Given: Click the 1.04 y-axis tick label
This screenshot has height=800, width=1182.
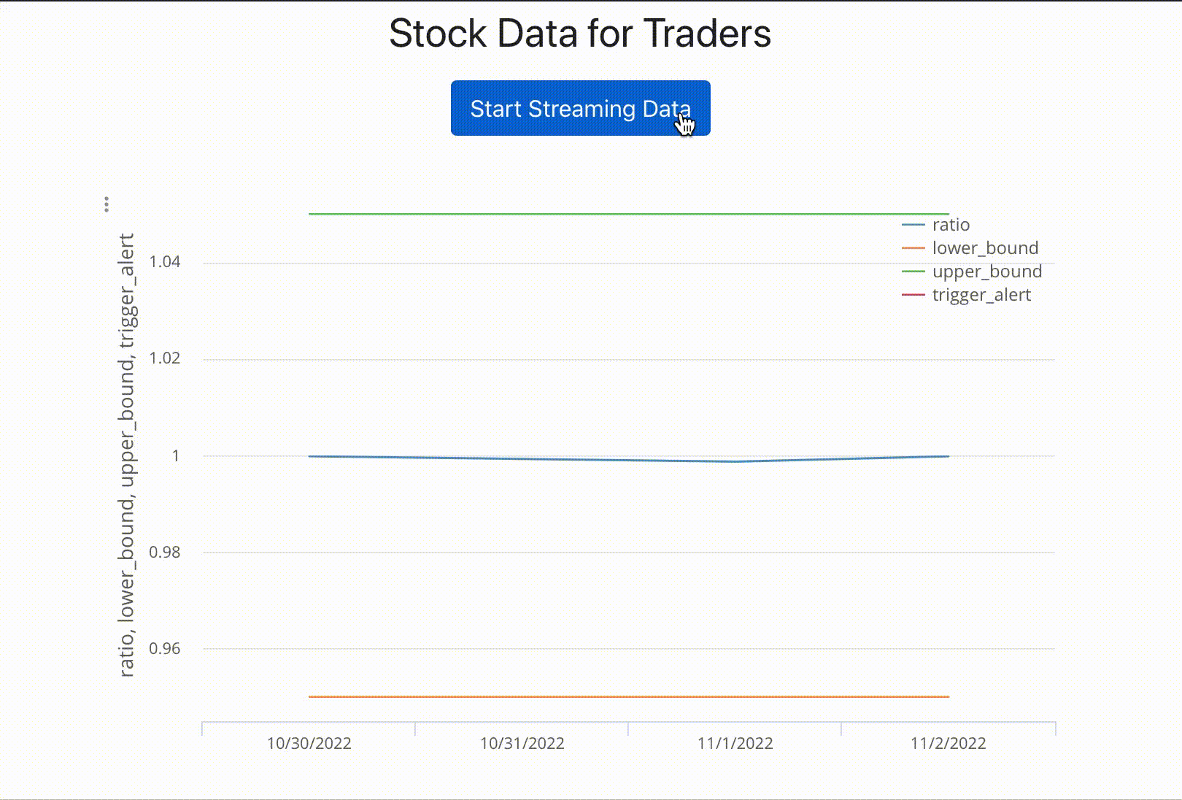Looking at the screenshot, I should click(x=165, y=262).
